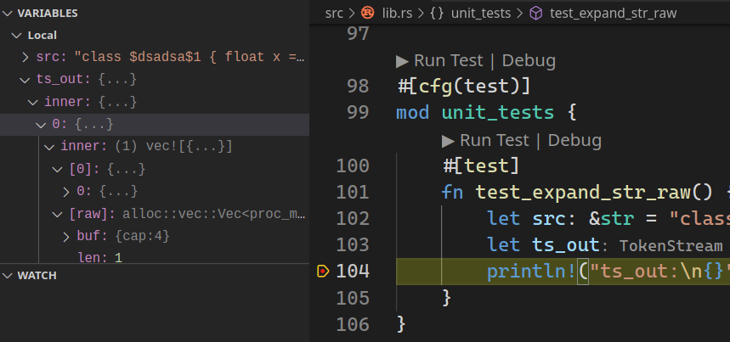Click the Rust file icon beside lib.rs
The image size is (730, 342).
pos(368,13)
